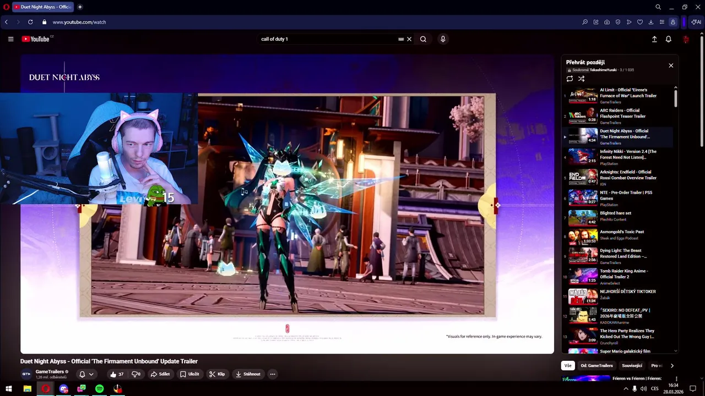Select the Související filter chip
The image size is (705, 396).
click(632, 366)
